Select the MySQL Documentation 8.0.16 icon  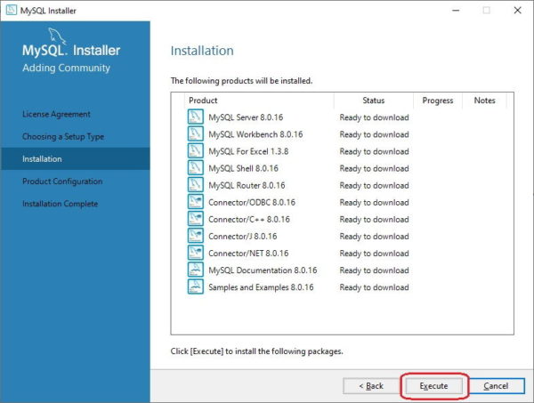coord(196,270)
